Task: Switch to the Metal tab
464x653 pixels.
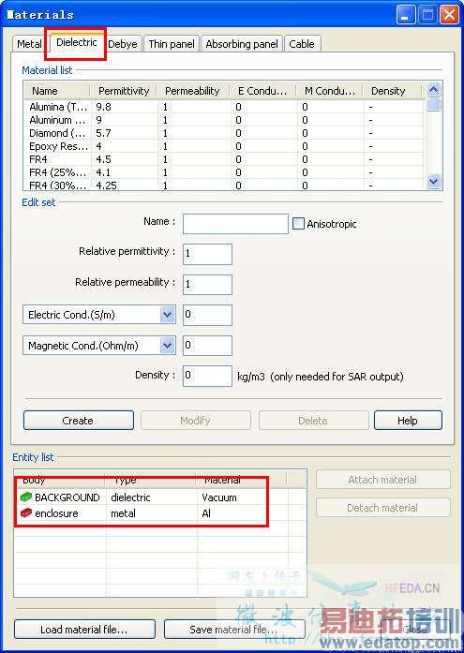Action: pos(30,44)
